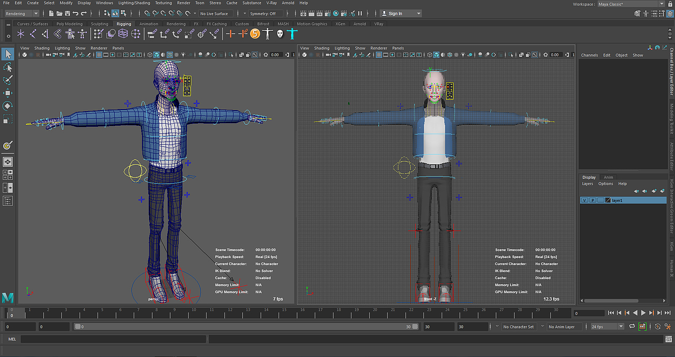This screenshot has height=357, width=675.
Task: Open the 24 fps frame rate dropdown
Action: [607, 326]
